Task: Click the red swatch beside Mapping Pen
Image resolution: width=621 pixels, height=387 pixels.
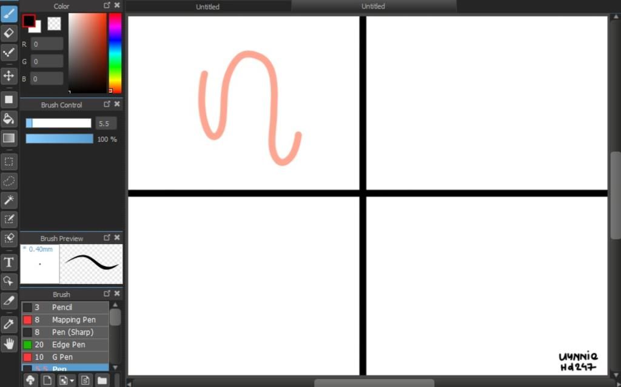Action: (27, 320)
